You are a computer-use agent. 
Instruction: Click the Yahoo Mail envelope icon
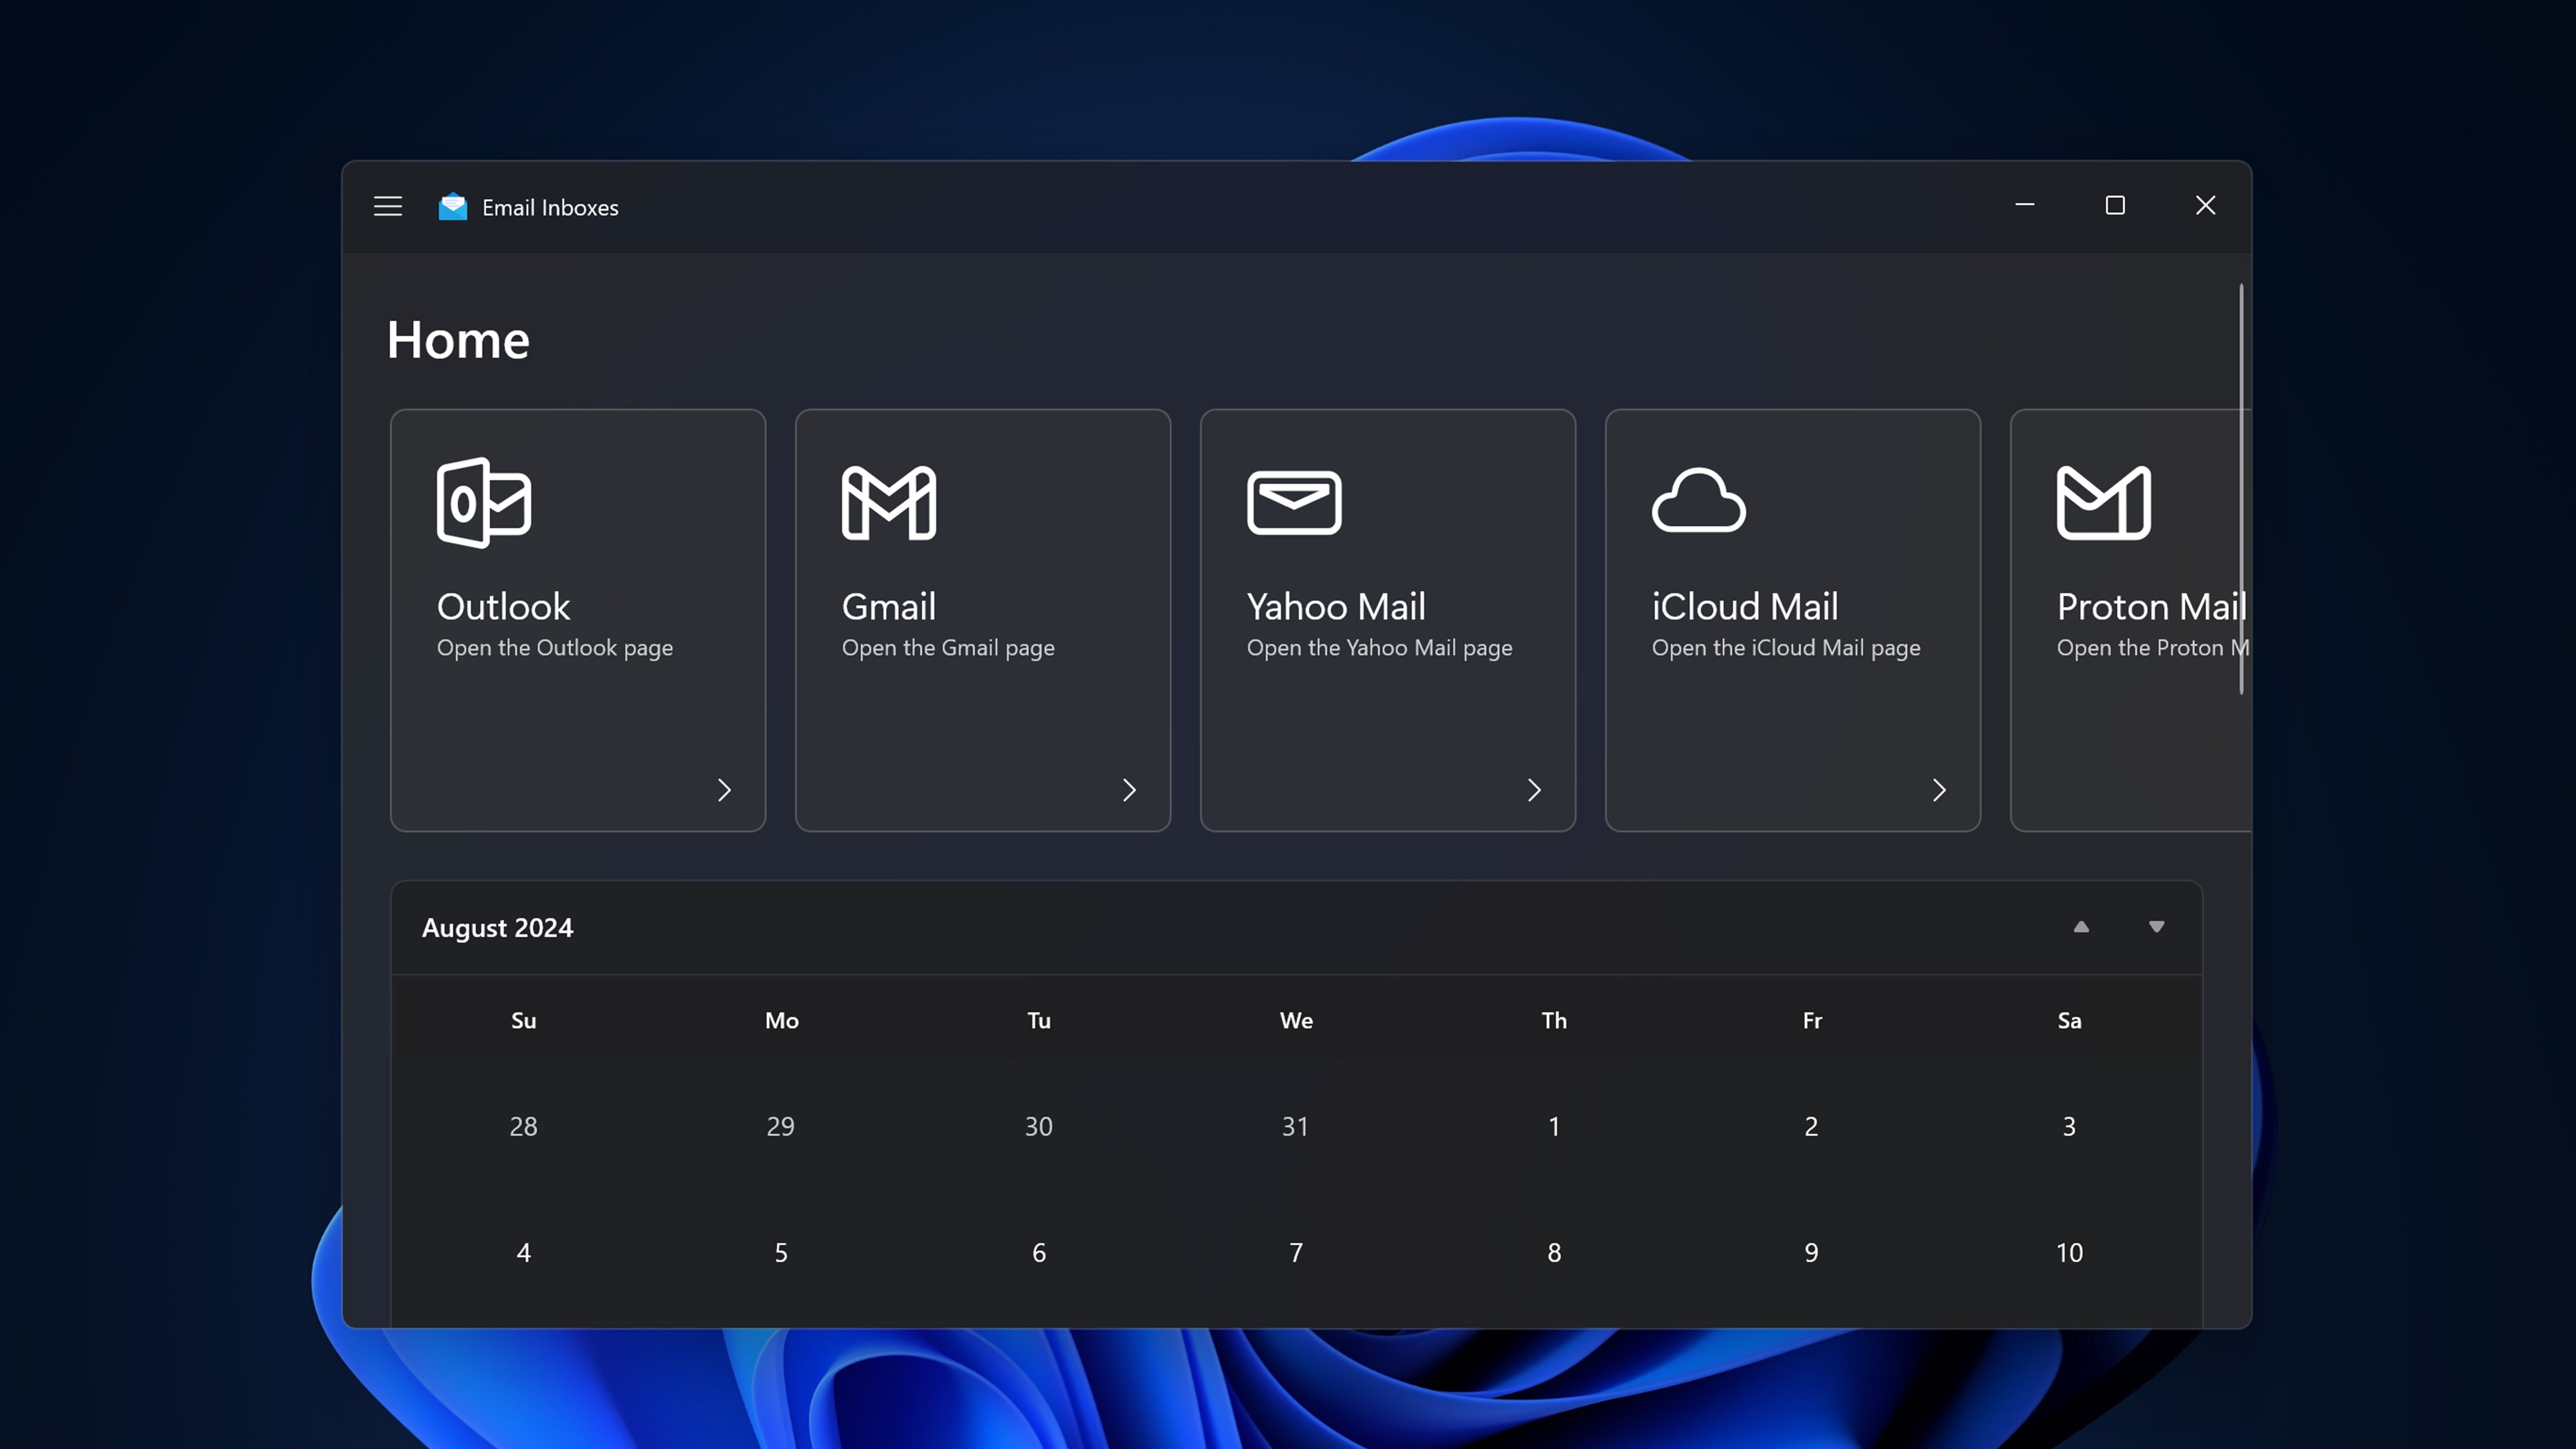pyautogui.click(x=1294, y=502)
